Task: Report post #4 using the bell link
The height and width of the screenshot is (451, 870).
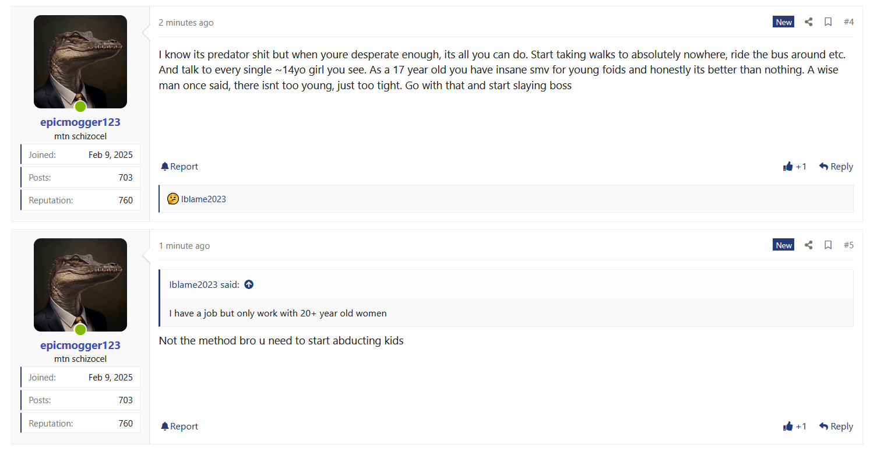Action: click(x=179, y=167)
